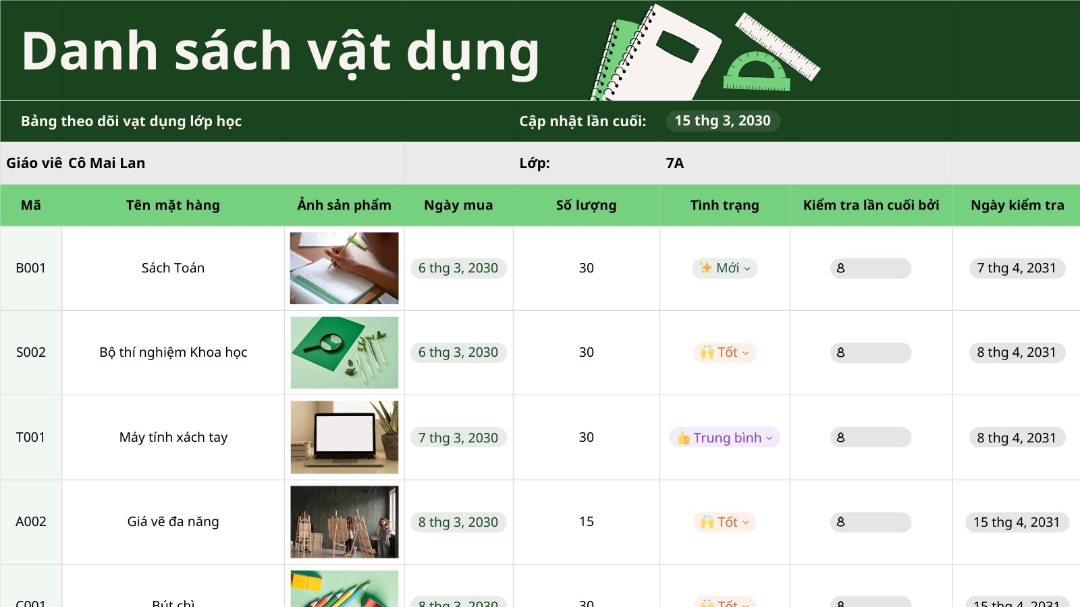
Task: Select the item code cell A002
Action: [x=31, y=522]
